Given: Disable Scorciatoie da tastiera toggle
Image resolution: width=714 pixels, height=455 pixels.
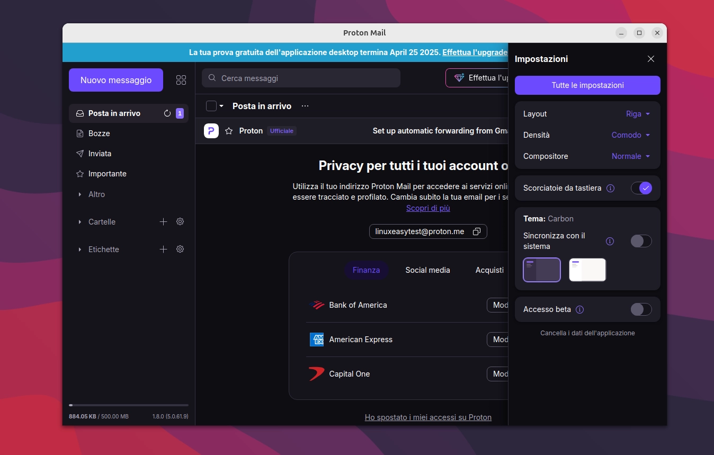Looking at the screenshot, I should coord(641,188).
